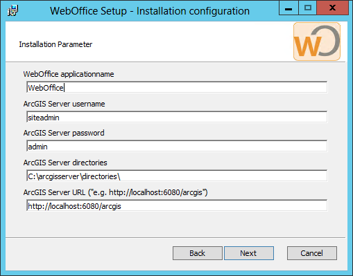Click the ArcGIS Server directories field
The width and height of the screenshot is (353, 276).
tap(177, 176)
